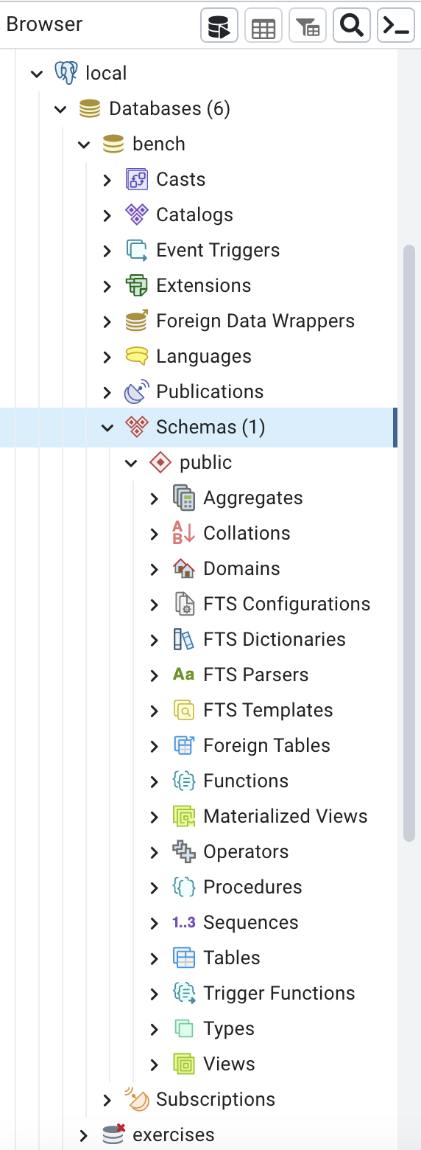Collapse the bench database node
The width and height of the screenshot is (421, 1150).
click(84, 144)
